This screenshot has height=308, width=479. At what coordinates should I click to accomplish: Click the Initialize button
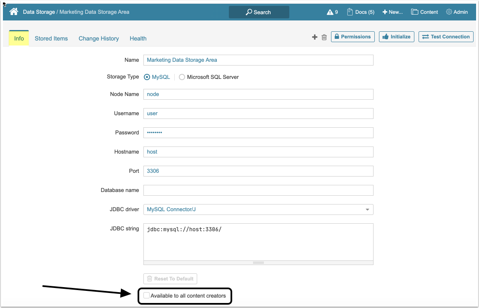[x=396, y=37]
